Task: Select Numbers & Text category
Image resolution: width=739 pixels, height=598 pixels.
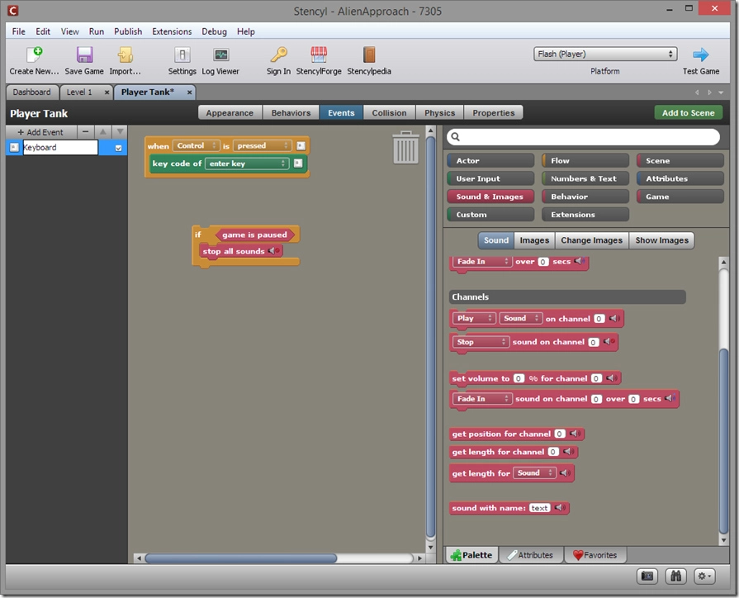Action: pyautogui.click(x=585, y=178)
